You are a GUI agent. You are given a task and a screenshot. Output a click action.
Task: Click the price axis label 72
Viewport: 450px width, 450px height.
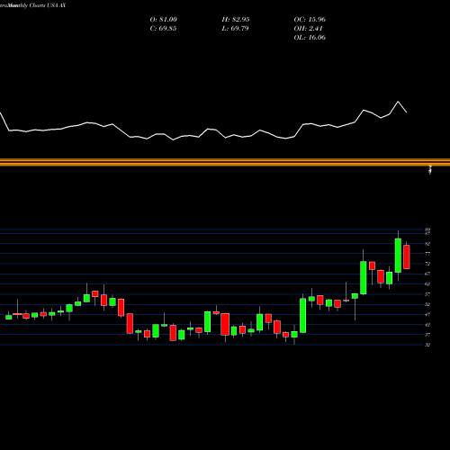[x=427, y=264]
